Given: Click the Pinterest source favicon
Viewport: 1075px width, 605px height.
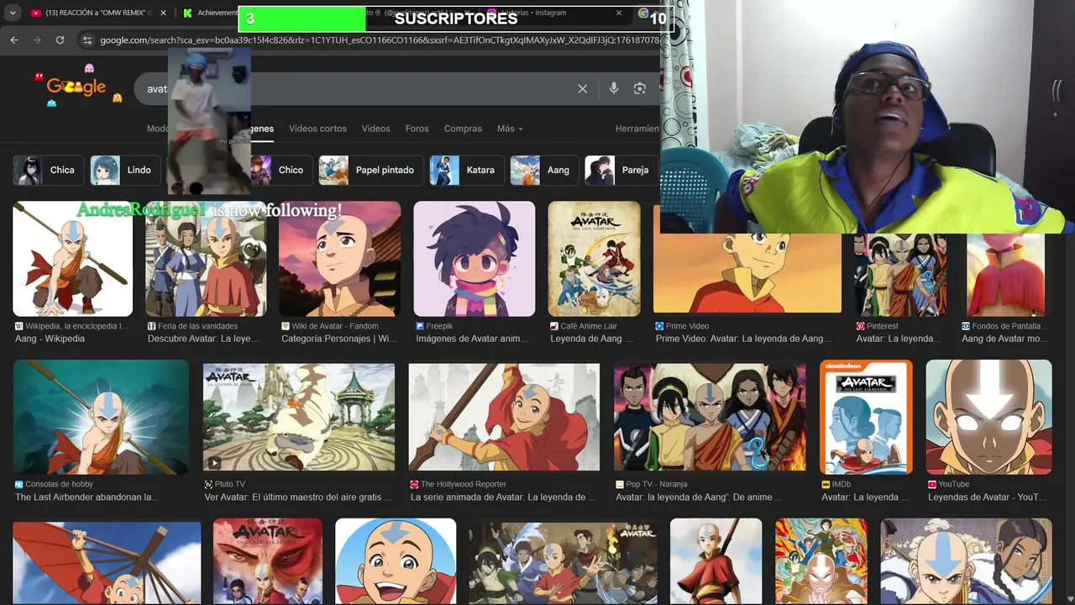Looking at the screenshot, I should tap(861, 326).
